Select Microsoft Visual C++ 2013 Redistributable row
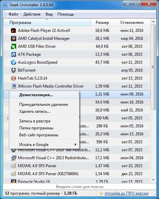159x199 pixels. point(77,158)
